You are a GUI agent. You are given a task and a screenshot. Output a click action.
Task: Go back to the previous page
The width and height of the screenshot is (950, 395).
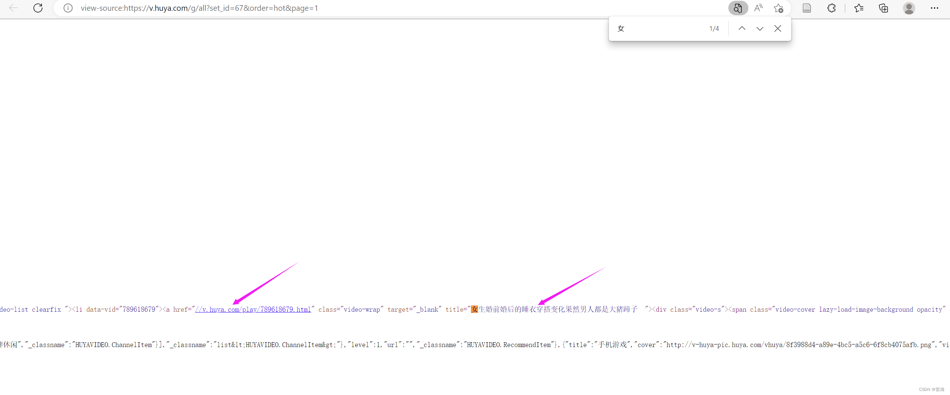click(13, 8)
